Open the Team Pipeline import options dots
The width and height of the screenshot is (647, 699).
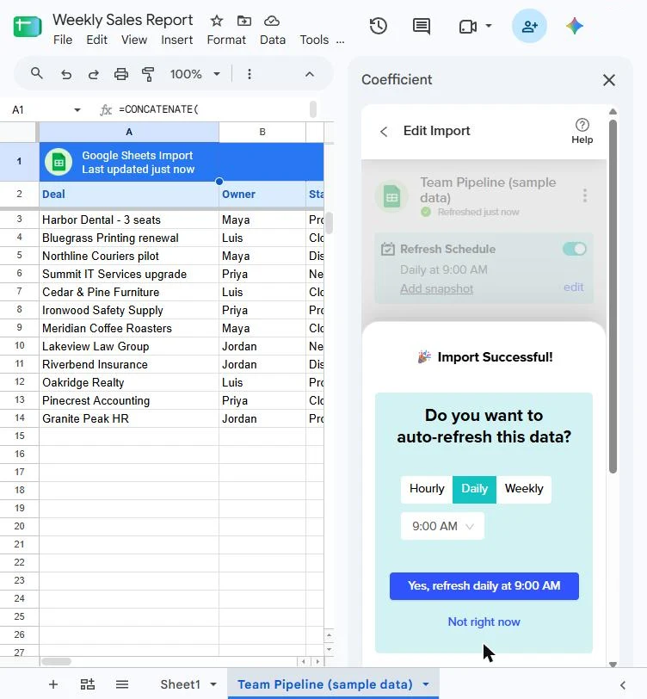coord(584,195)
